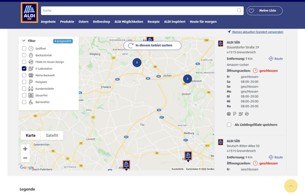The height and width of the screenshot is (194, 305).
Task: Click the Kundentoilette restroom icon
Action: pyautogui.click(x=31, y=89)
